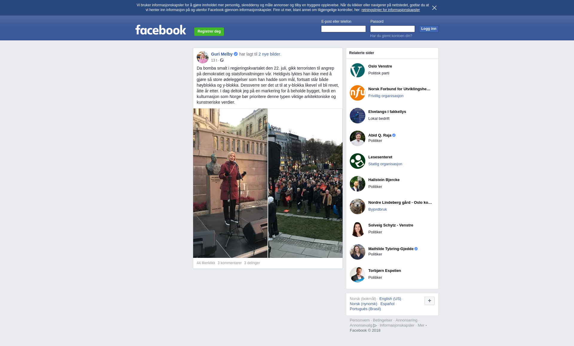Expand more languages with the plus button
The height and width of the screenshot is (346, 574).
point(429,301)
